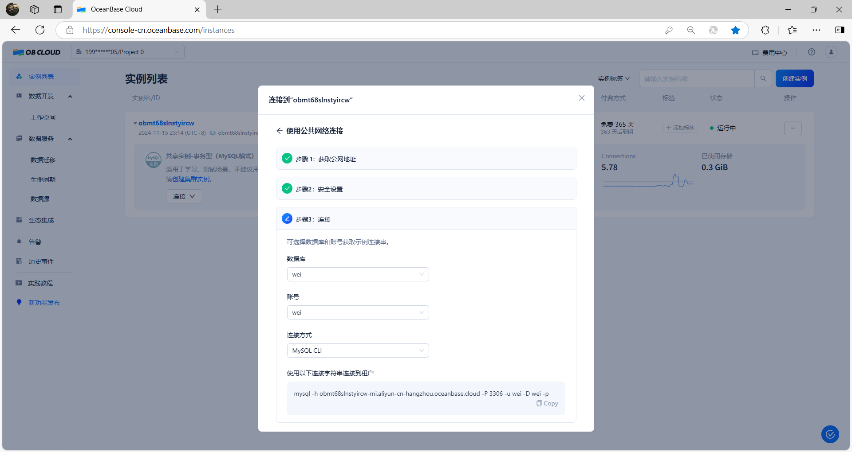Toggle the browser sidebar icon

(x=840, y=30)
